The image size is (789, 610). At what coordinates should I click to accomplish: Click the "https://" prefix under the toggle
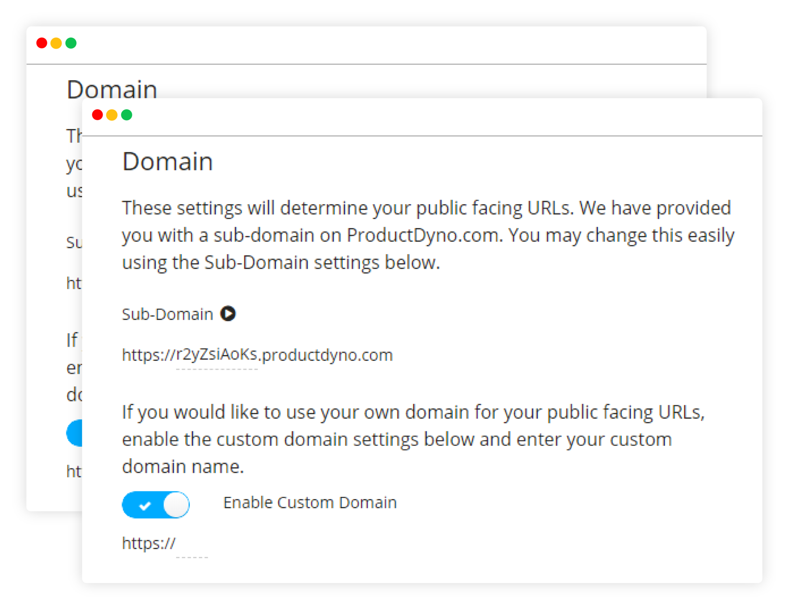[x=148, y=543]
